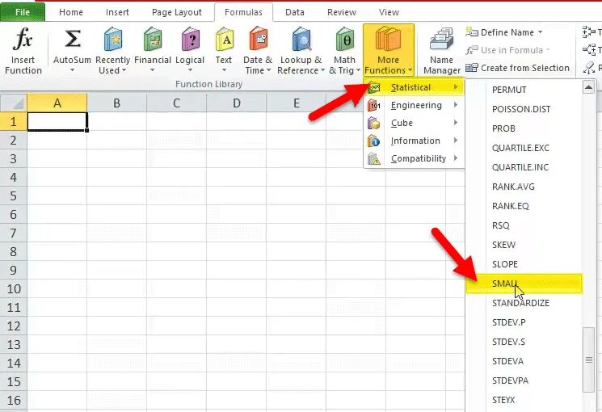Expand the AutoSum dropdown arrow
This screenshot has width=602, height=412.
[72, 70]
